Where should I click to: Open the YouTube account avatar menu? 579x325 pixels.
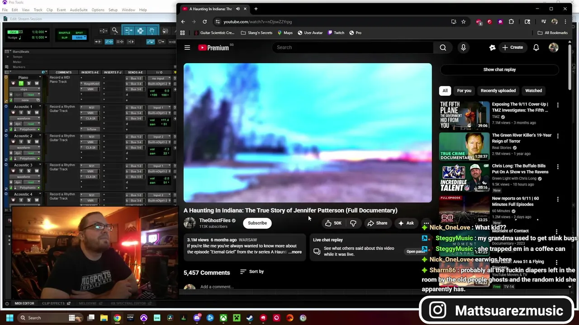click(x=554, y=47)
